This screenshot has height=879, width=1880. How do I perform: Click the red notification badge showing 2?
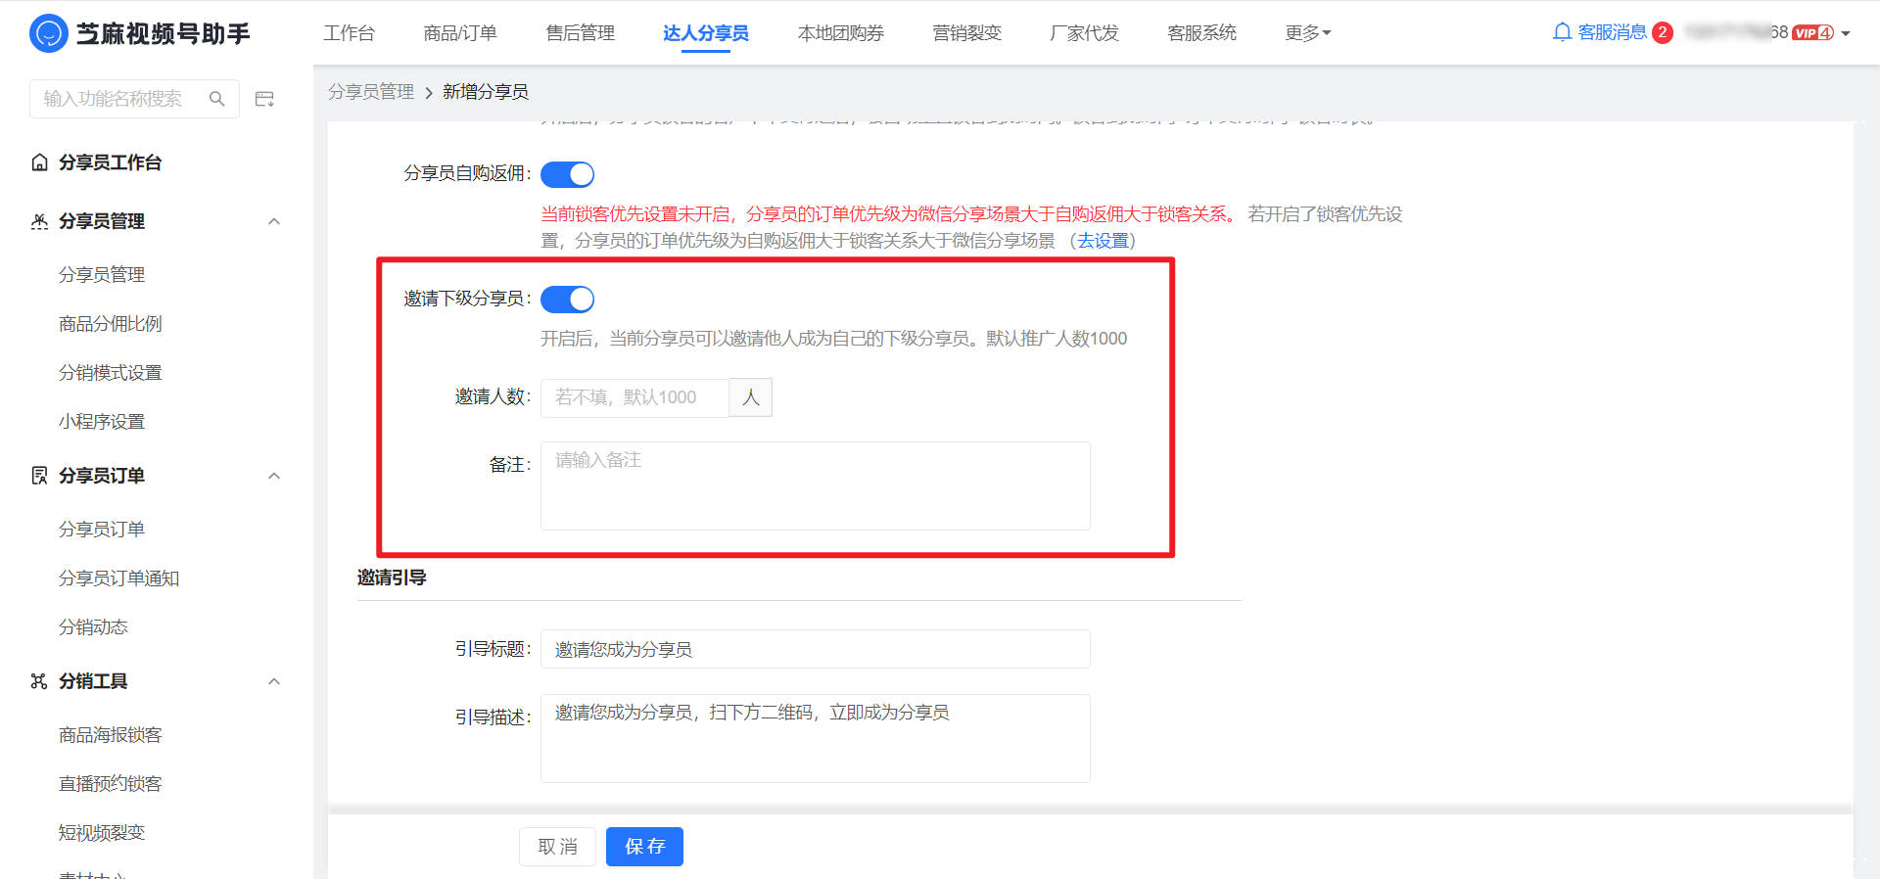(1662, 32)
